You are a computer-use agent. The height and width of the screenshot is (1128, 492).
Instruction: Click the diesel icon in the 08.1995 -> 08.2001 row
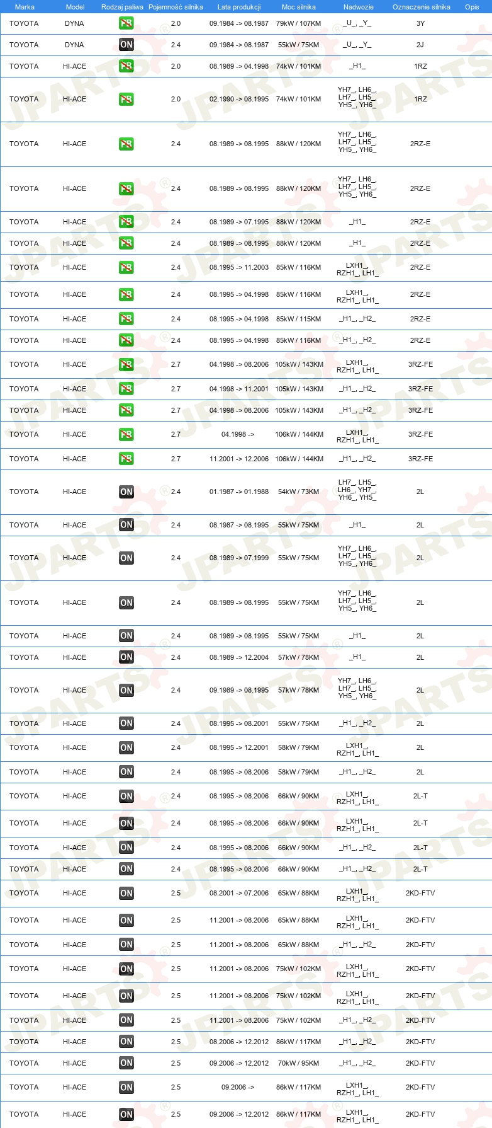(126, 723)
